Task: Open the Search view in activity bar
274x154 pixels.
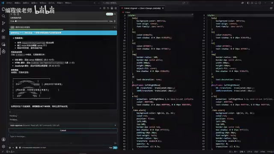Action: click(x=3, y=16)
